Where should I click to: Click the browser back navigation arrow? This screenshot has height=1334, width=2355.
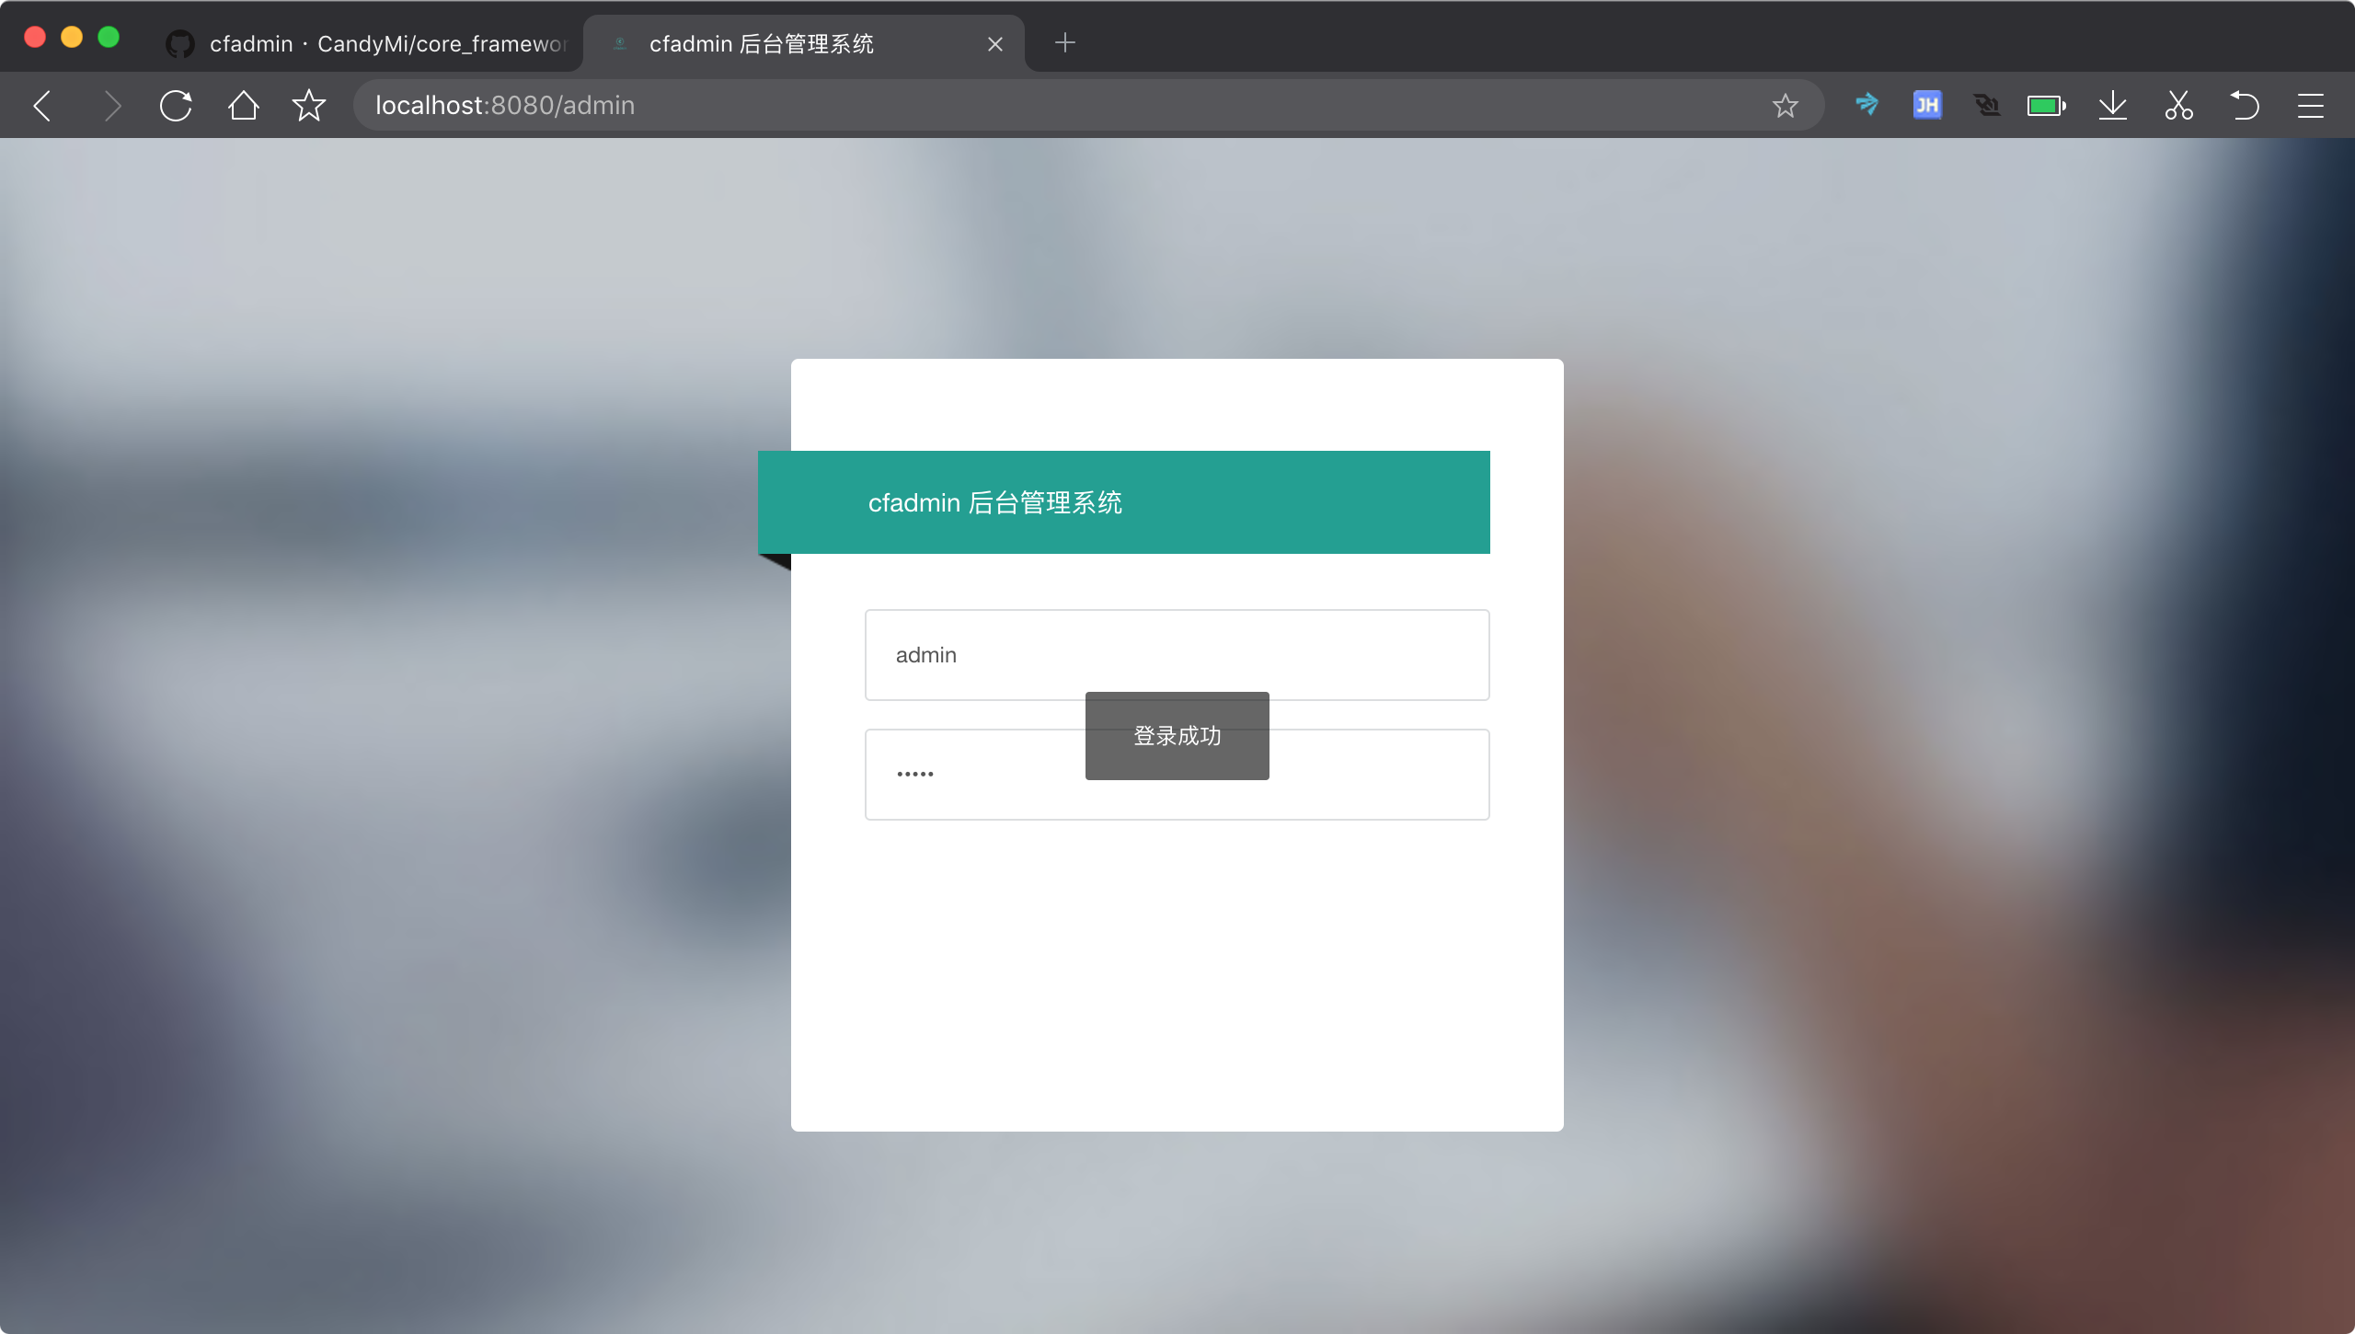(41, 105)
